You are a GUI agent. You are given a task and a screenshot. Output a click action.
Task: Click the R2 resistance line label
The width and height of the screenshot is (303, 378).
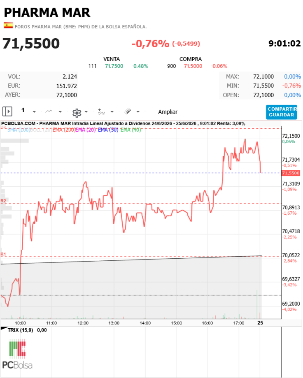coord(3,201)
